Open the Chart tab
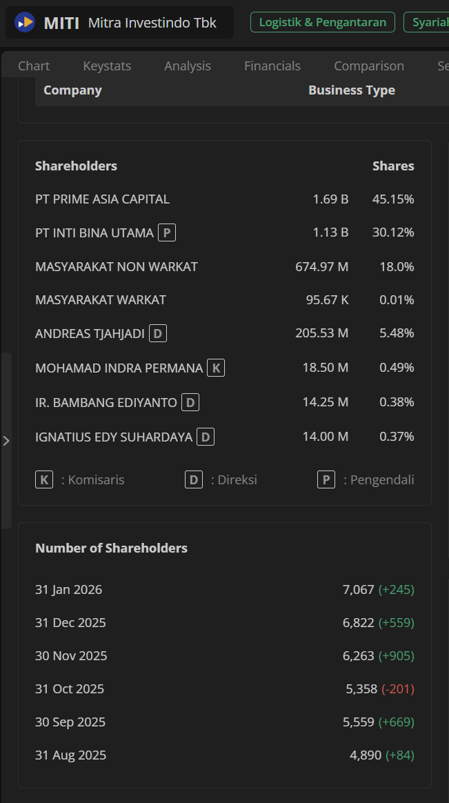 (34, 66)
